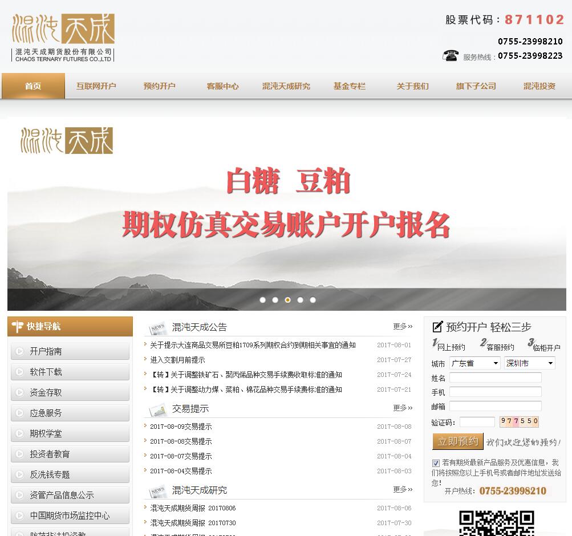The image size is (572, 536).
Task: Click the 验证码 input field
Action: [x=477, y=422]
